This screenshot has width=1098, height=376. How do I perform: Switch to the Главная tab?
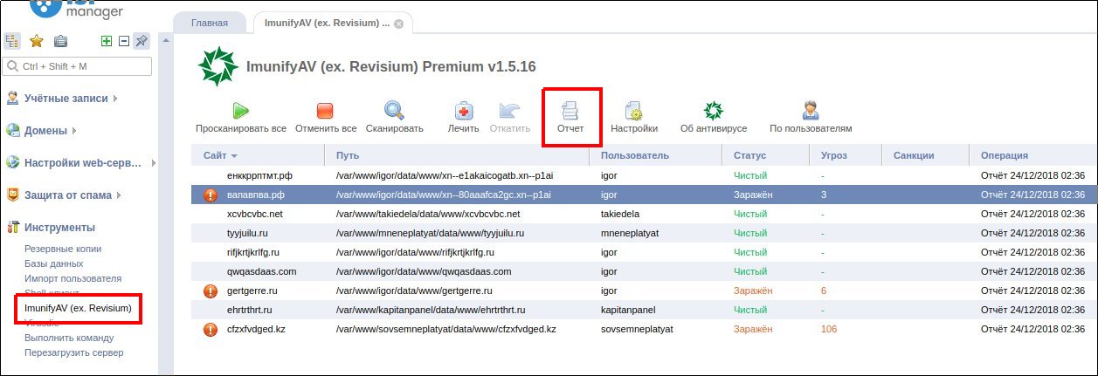210,24
